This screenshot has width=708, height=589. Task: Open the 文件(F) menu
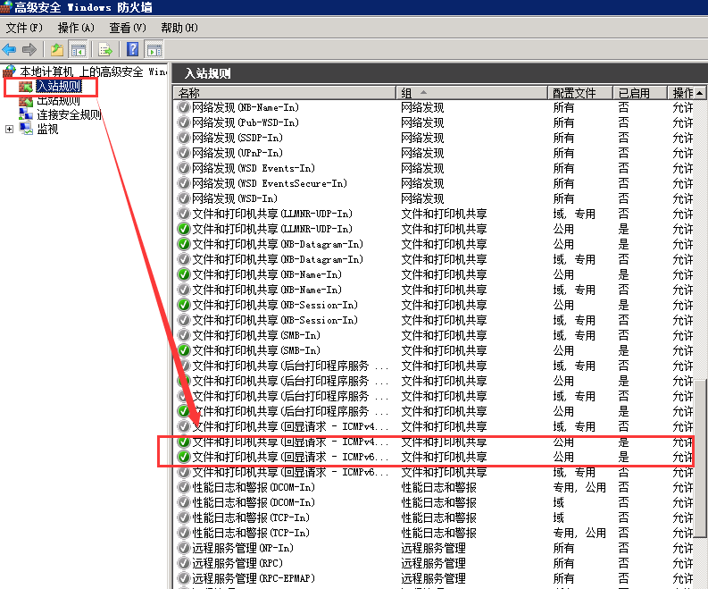(24, 28)
